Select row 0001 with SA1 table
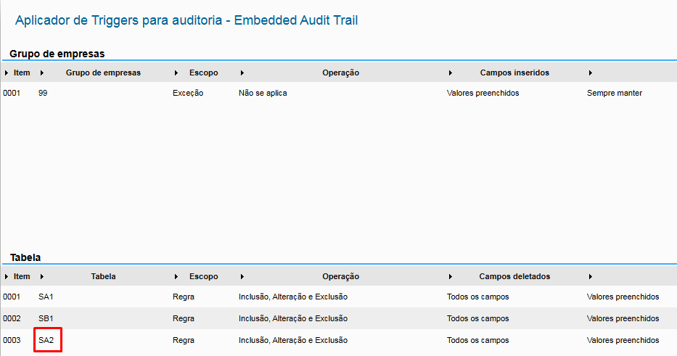 pos(46,297)
